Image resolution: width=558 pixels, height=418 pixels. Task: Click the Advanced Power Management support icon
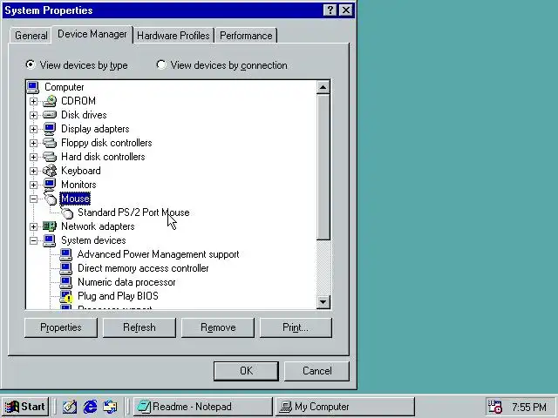pyautogui.click(x=66, y=254)
